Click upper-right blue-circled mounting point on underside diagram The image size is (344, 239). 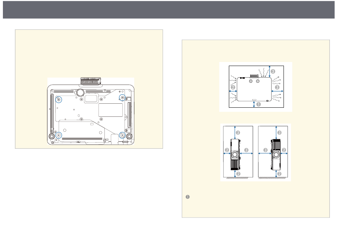122,97
